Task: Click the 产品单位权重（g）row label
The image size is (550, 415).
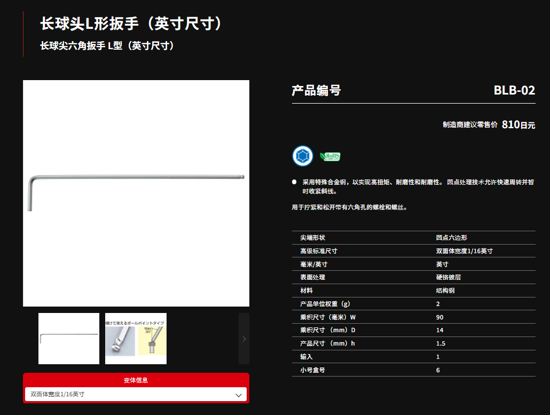Action: click(325, 304)
